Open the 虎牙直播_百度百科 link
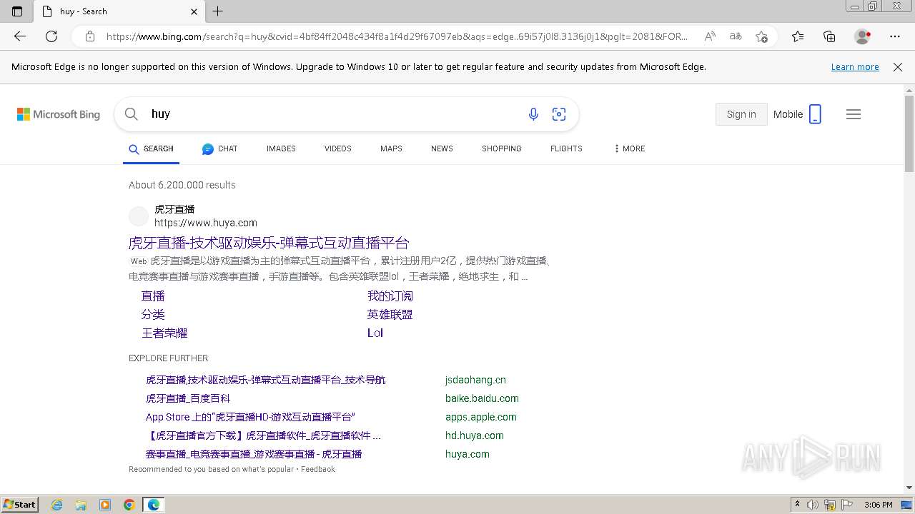Image resolution: width=915 pixels, height=514 pixels. coord(188,398)
